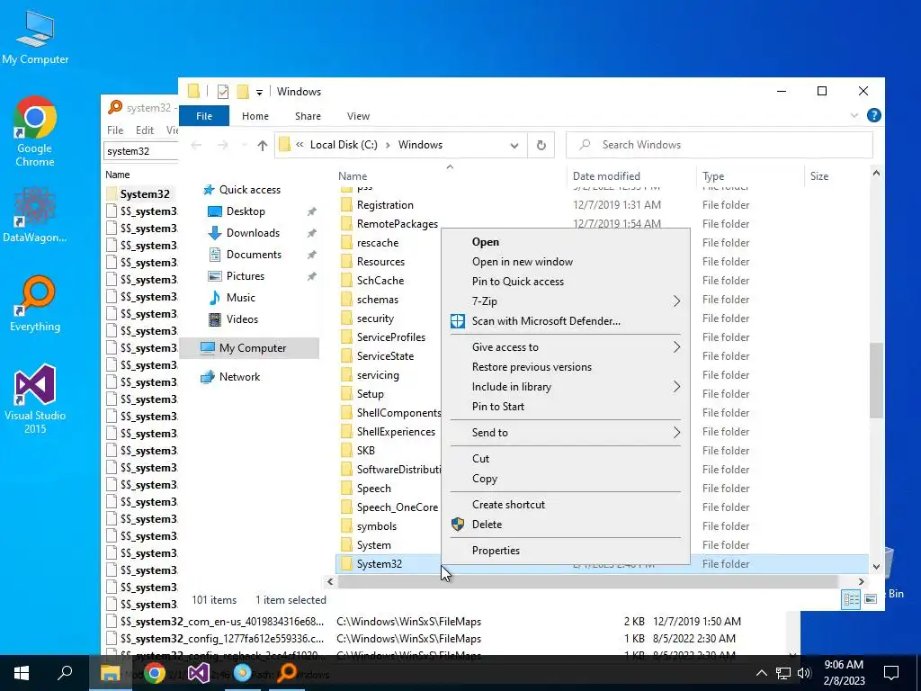Launch Visual Studio 2015 desktop shortcut
The height and width of the screenshot is (691, 921).
pyautogui.click(x=35, y=399)
